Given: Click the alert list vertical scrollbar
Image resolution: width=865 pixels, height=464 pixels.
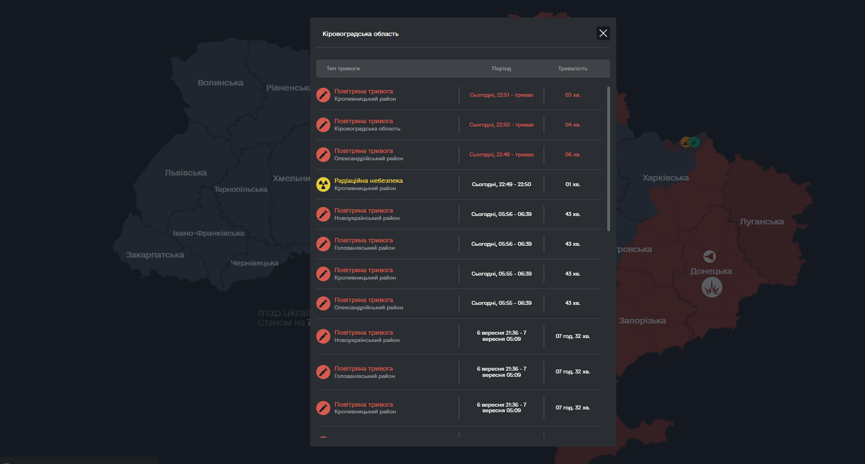Looking at the screenshot, I should 608,159.
